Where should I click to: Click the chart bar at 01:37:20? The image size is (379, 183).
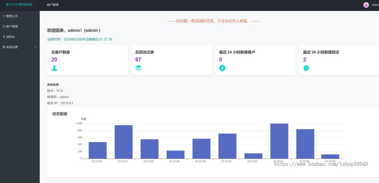98,150
